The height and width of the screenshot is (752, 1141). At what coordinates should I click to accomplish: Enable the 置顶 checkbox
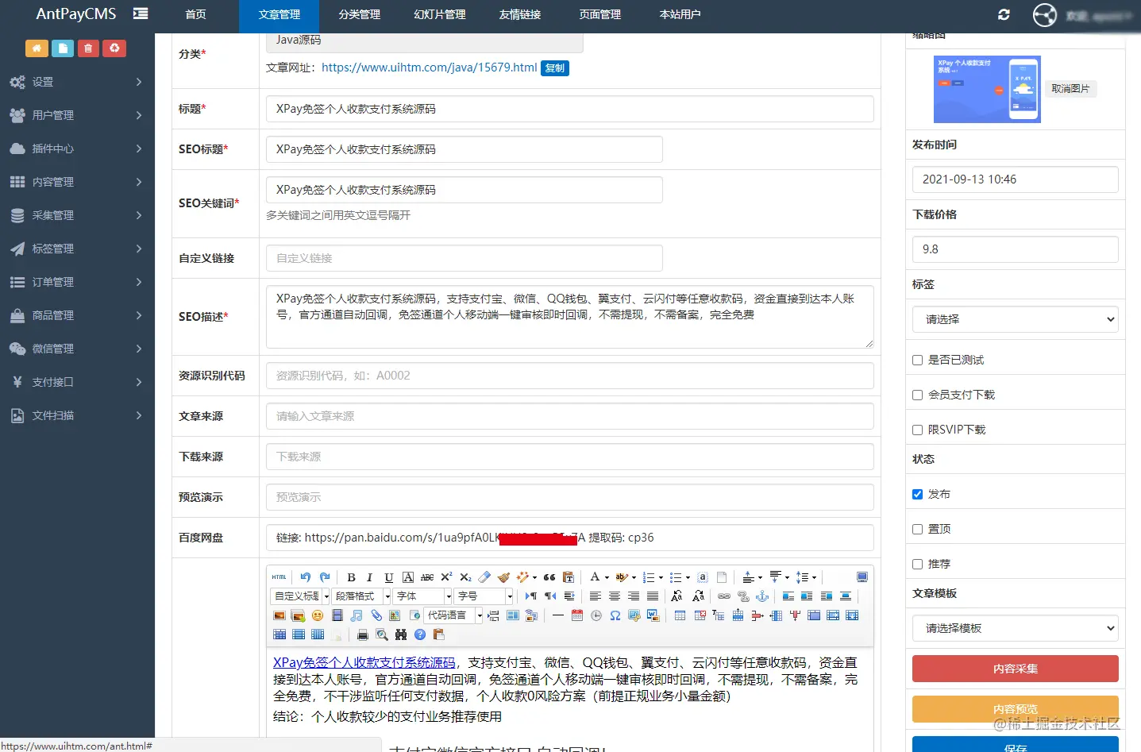pyautogui.click(x=918, y=529)
